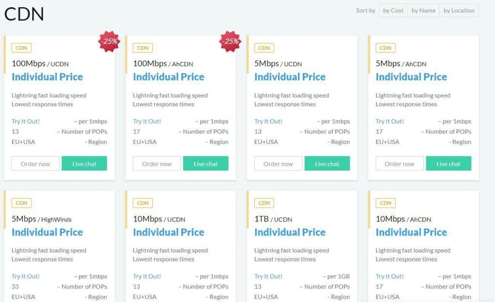Sort plans by Name
Image resolution: width=495 pixels, height=302 pixels.
(423, 11)
